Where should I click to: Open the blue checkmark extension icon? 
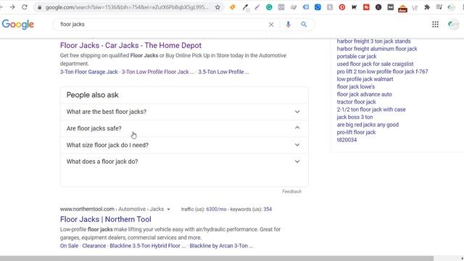click(318, 7)
